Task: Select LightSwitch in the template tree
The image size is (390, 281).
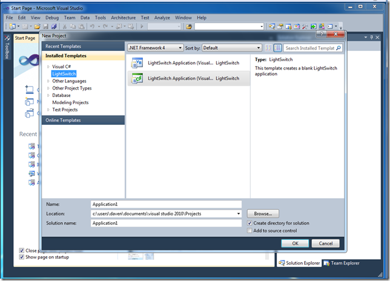Action: 64,74
